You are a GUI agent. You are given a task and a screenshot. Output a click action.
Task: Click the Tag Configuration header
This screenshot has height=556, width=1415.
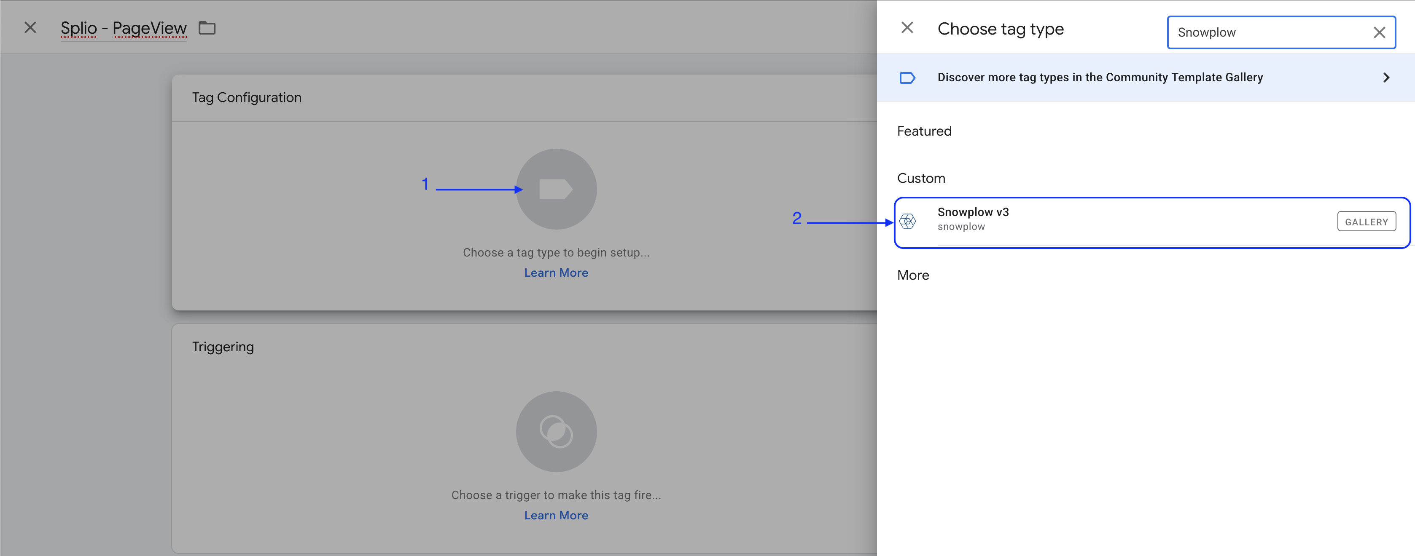(x=247, y=98)
